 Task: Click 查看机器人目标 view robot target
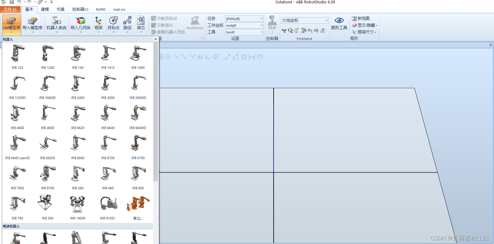(168, 32)
